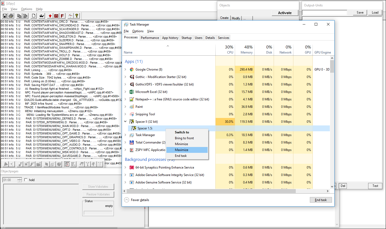
Task: Click the dark red X box icon in zSpy
Action: tap(56, 16)
